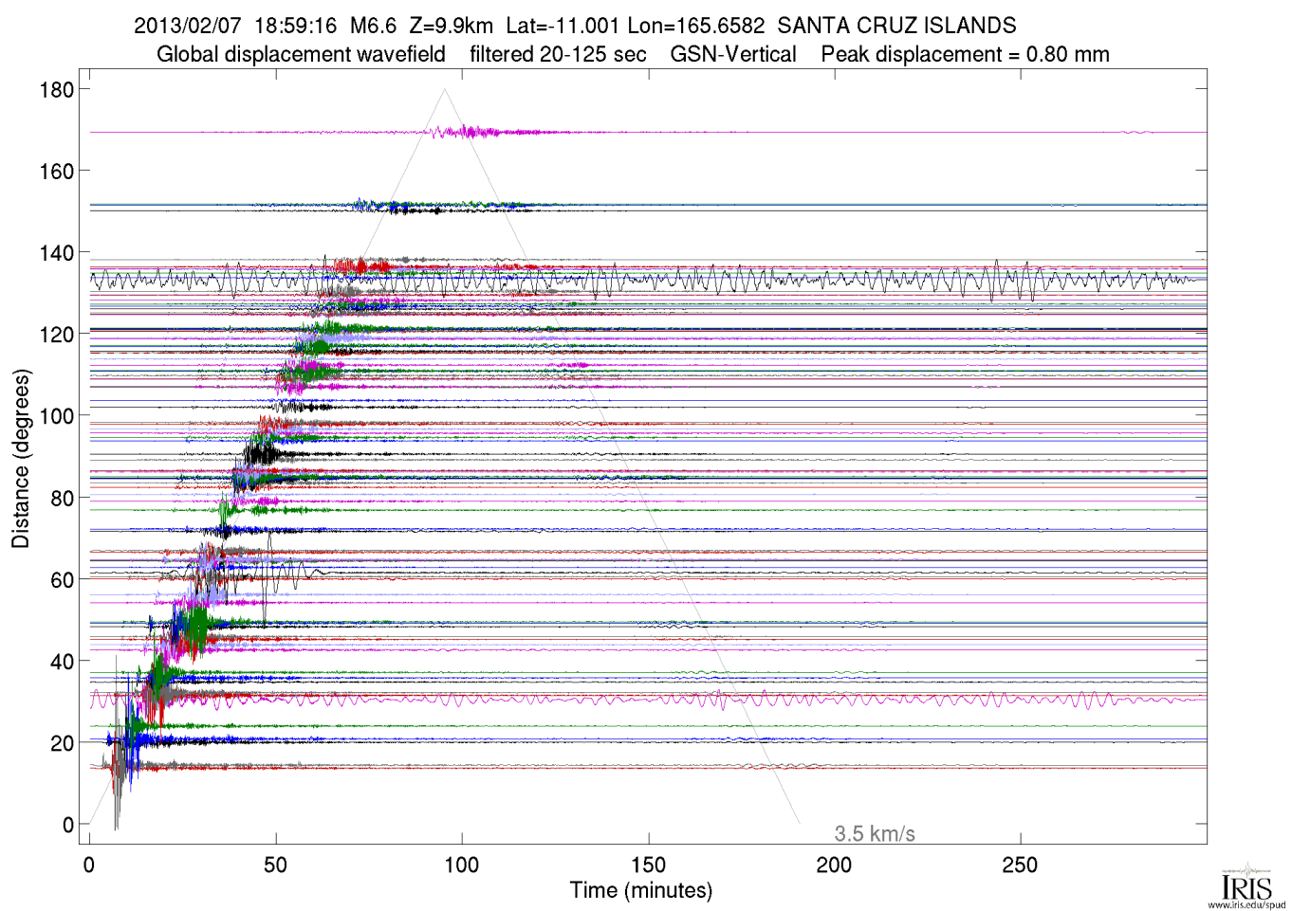Click the filtered 20-125 sec text
This screenshot has height=911, width=1292.
[x=558, y=54]
